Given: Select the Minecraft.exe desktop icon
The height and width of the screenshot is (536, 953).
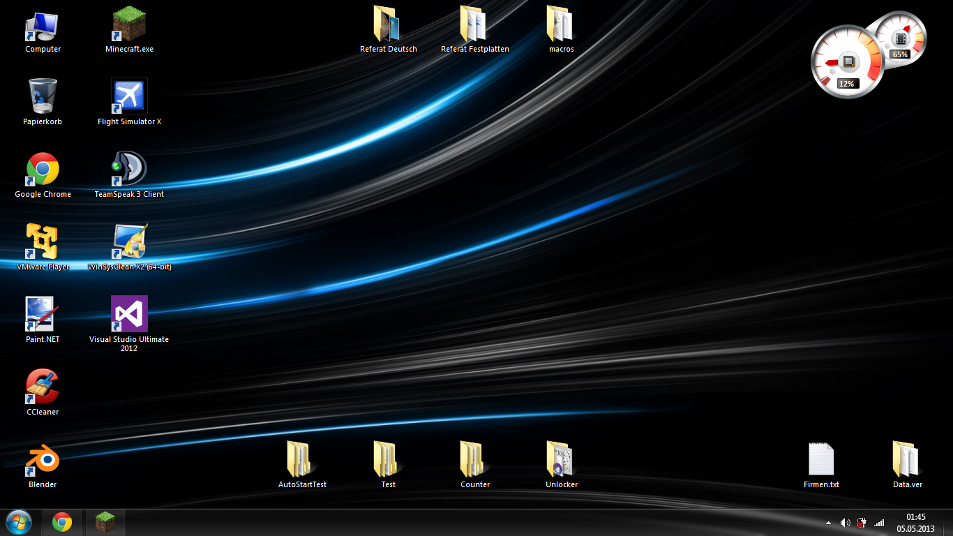Looking at the screenshot, I should (x=129, y=26).
